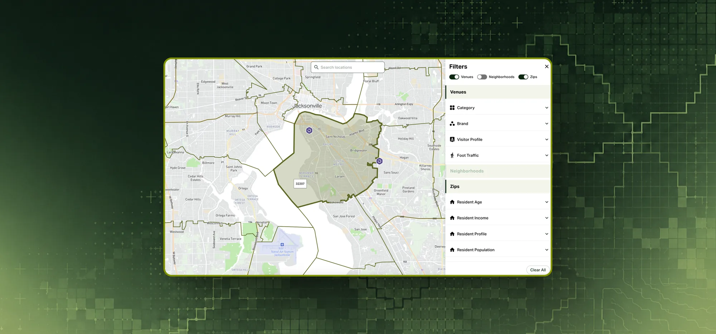The image size is (716, 334).
Task: Expand the Category dropdown chevron
Action: pyautogui.click(x=547, y=108)
